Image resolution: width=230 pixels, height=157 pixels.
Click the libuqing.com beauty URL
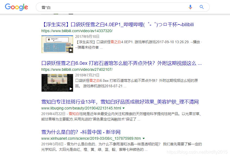pyautogui.click(x=81, y=108)
